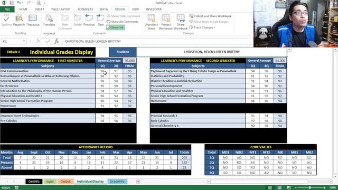338x190 pixels.
Task: Click the macro record icon in status bar
Action: coord(16,188)
